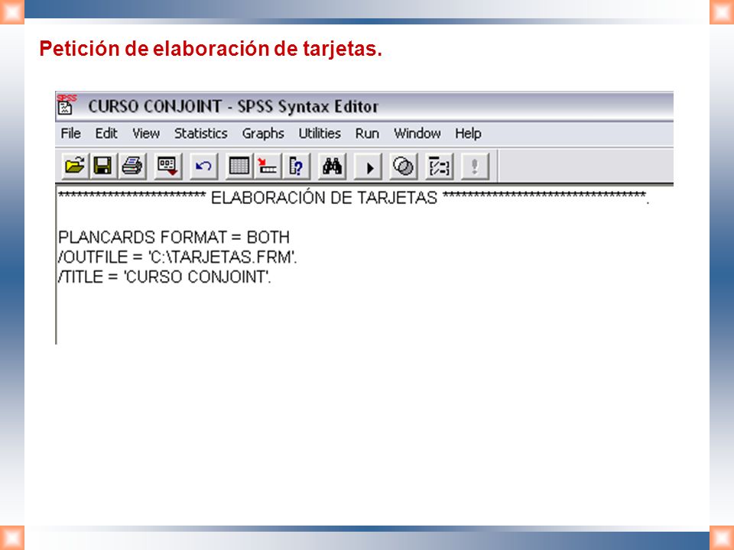The image size is (734, 550).
Task: Open the File menu
Action: [70, 133]
